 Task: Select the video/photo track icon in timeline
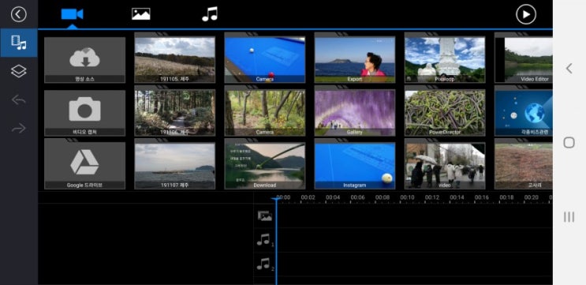[x=264, y=216]
